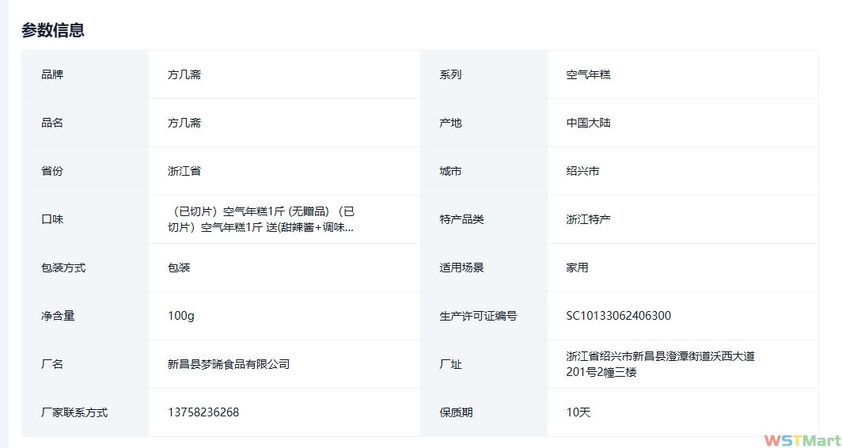Click the 保质期 label cell

click(x=456, y=412)
